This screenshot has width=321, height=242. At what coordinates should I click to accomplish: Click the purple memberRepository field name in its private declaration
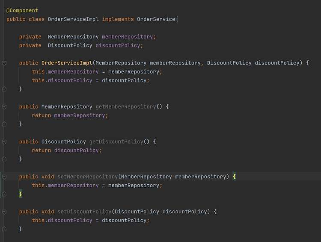pyautogui.click(x=128, y=37)
